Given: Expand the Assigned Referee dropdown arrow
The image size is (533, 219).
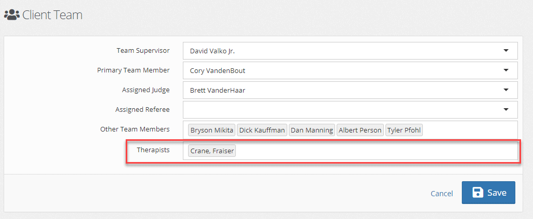Looking at the screenshot, I should coord(506,110).
